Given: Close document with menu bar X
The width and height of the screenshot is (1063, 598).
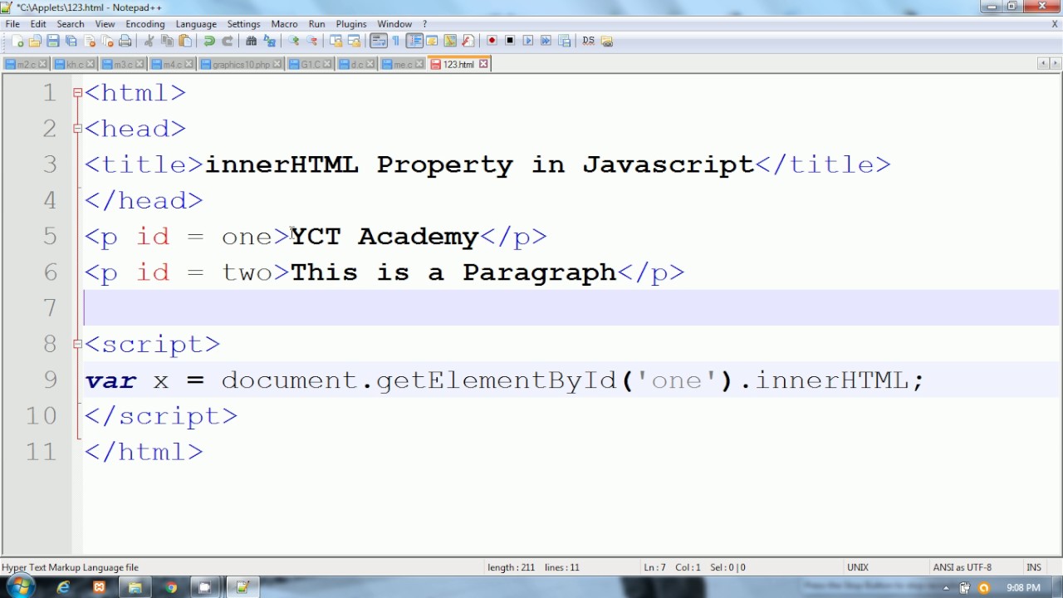Looking at the screenshot, I should 1055,24.
